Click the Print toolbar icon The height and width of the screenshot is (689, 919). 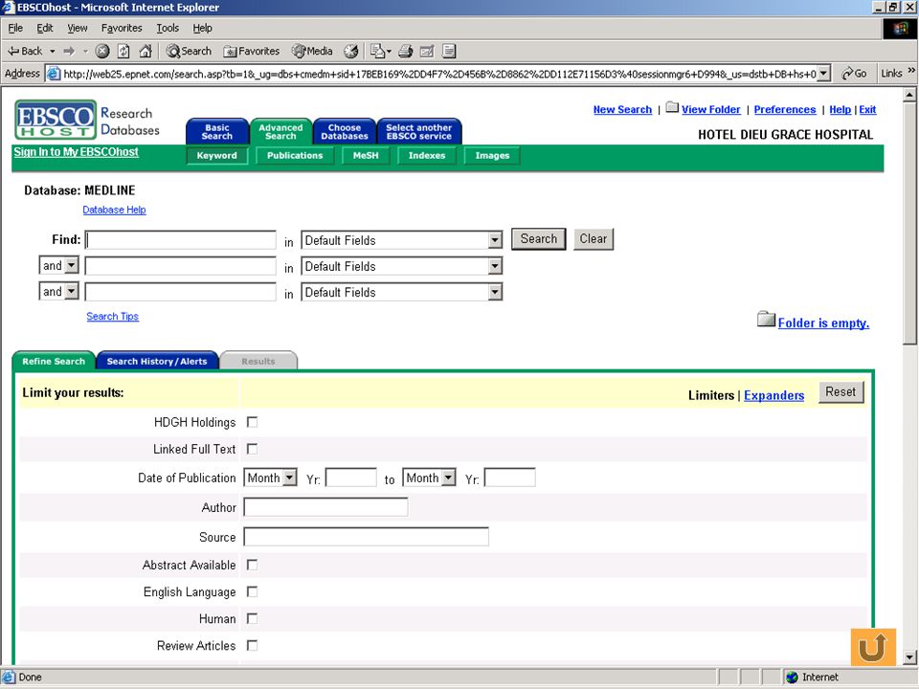click(x=406, y=52)
